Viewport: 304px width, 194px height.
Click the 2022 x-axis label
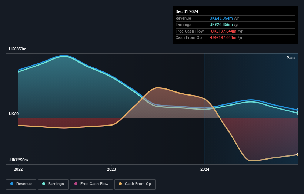18,170
